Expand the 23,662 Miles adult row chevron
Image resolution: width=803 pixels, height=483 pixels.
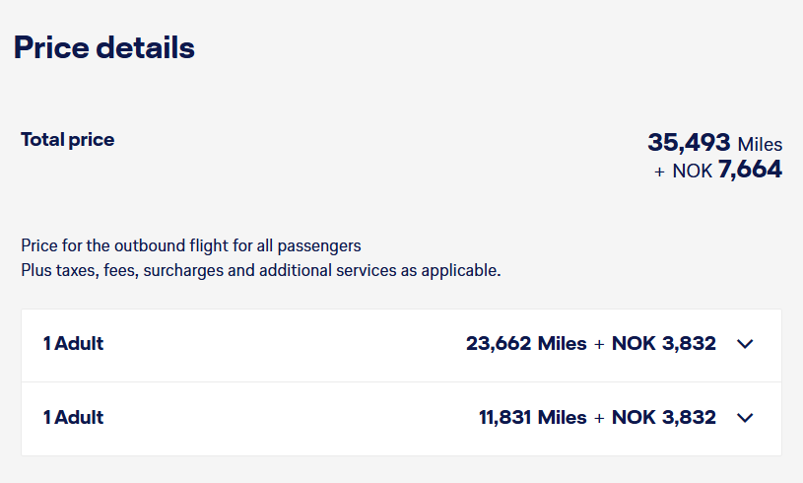[x=745, y=344]
